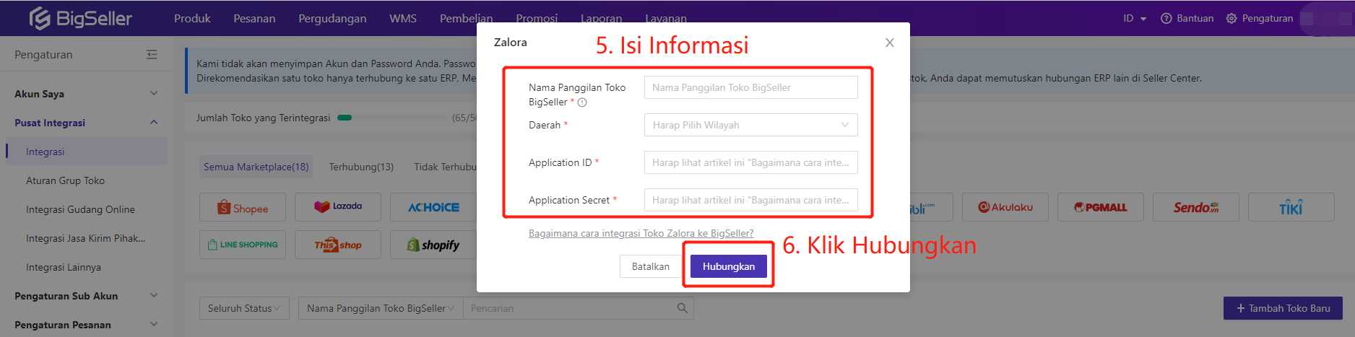Select the Lazada marketplace card
This screenshot has height=337, width=1355.
tap(338, 207)
